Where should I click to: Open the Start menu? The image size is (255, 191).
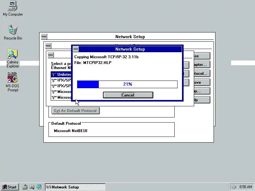tap(10, 187)
